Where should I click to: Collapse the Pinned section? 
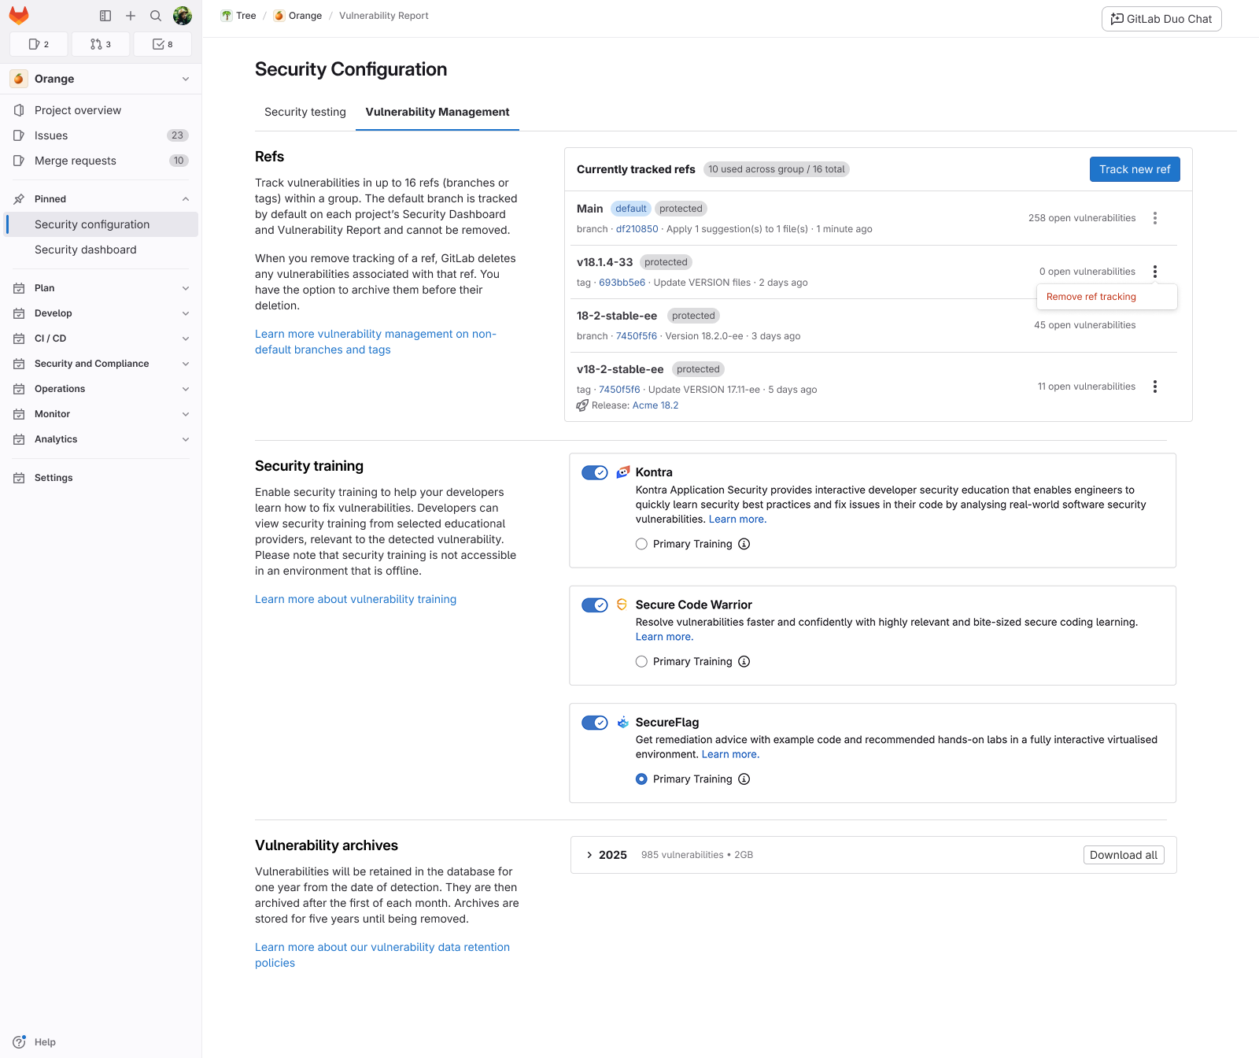coord(186,199)
